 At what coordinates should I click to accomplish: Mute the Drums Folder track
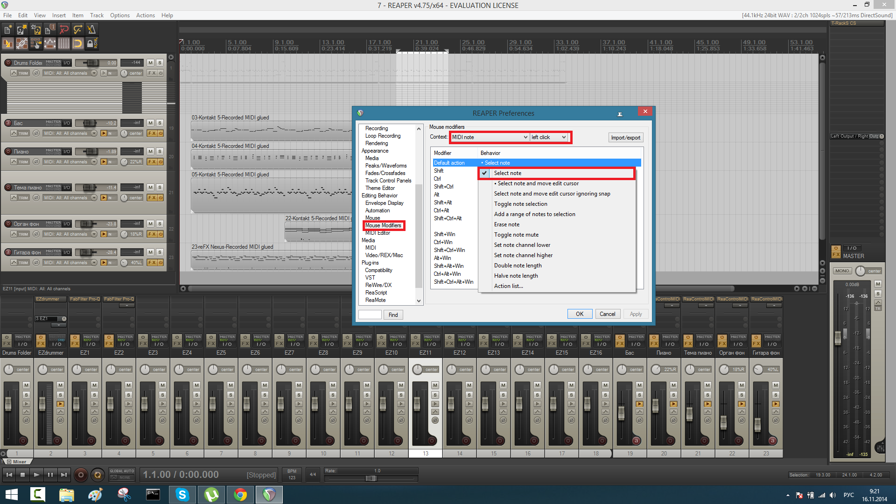(x=150, y=63)
